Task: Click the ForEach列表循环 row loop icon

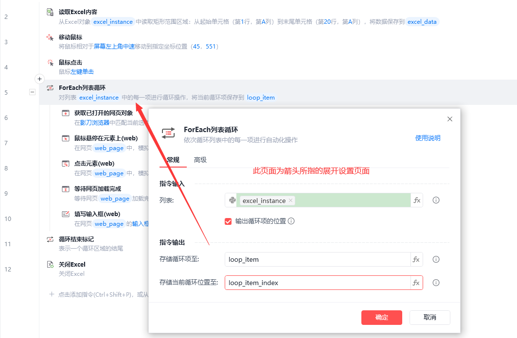Action: point(50,88)
